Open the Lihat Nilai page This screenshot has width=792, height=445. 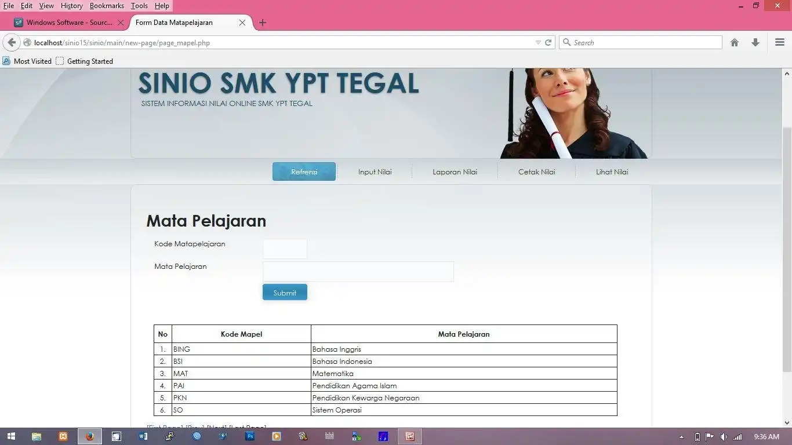pyautogui.click(x=612, y=172)
